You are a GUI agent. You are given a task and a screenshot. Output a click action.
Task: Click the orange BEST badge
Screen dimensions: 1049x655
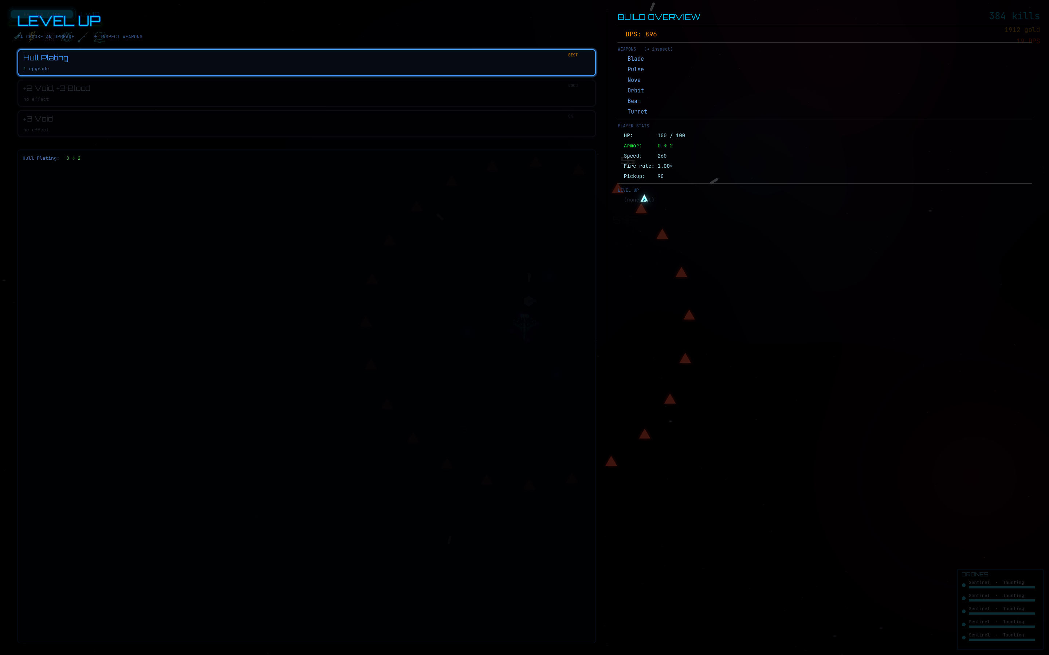pyautogui.click(x=573, y=55)
